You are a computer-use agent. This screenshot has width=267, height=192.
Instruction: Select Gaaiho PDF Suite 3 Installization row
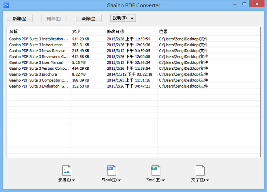point(133,39)
